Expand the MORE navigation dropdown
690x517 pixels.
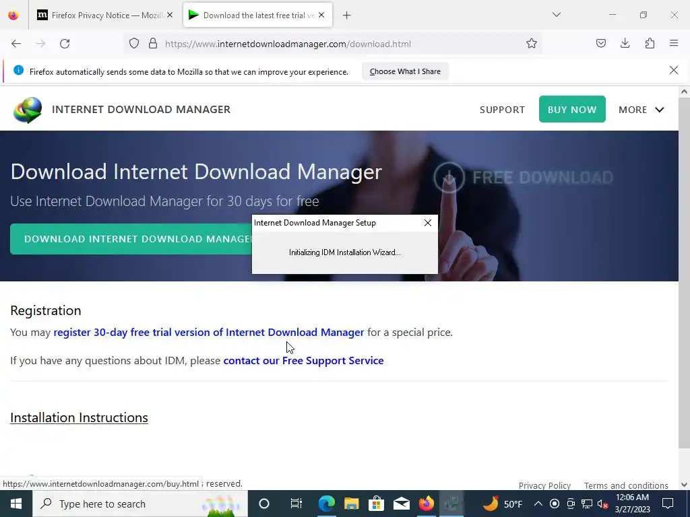tap(641, 110)
